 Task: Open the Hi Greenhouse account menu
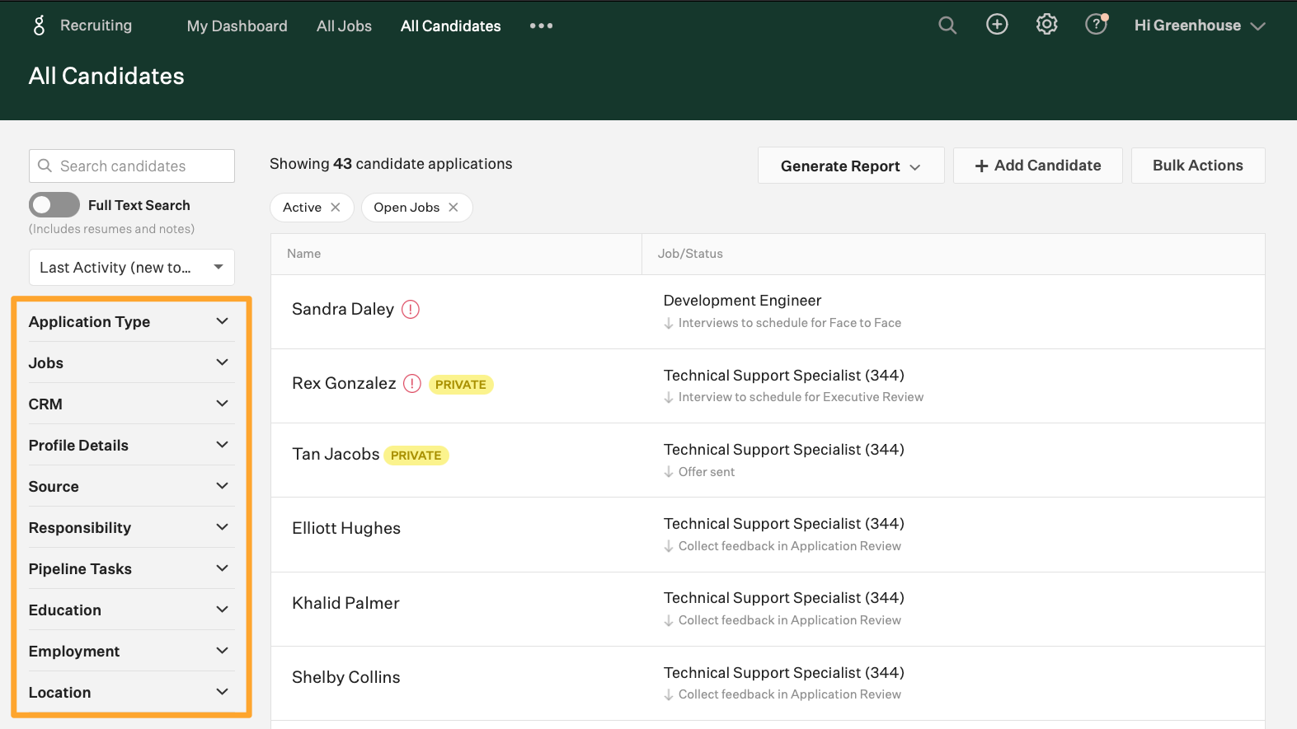point(1199,26)
